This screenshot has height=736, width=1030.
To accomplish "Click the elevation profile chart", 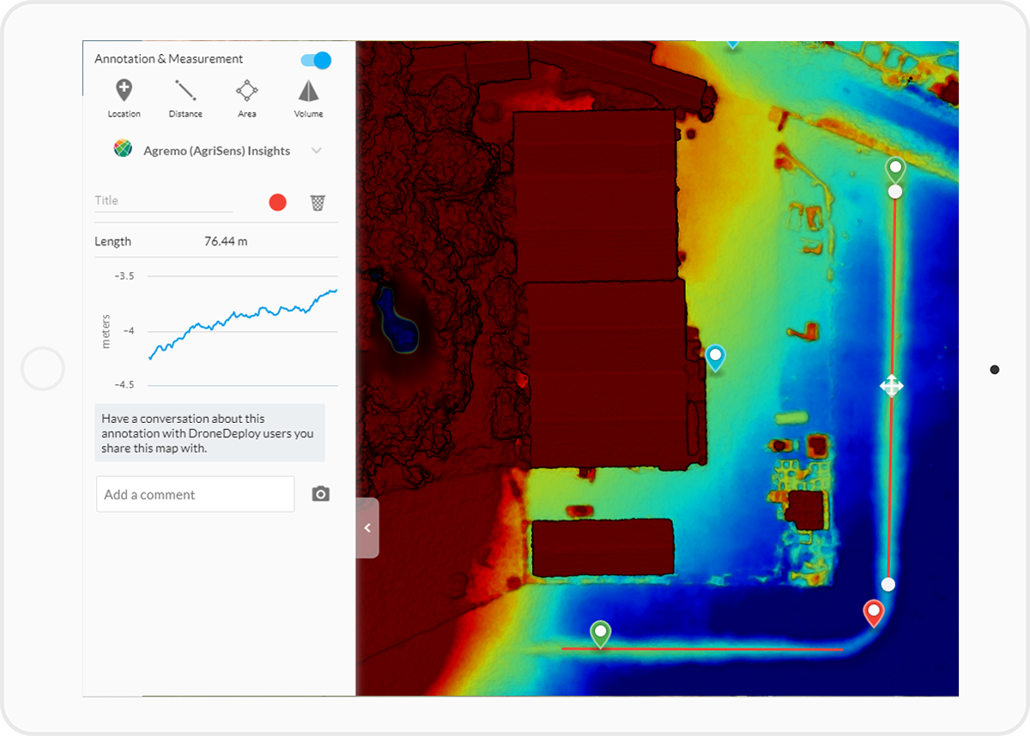I will (x=218, y=329).
